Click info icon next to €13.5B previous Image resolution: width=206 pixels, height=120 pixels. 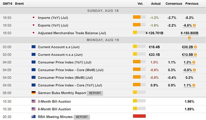(195, 55)
